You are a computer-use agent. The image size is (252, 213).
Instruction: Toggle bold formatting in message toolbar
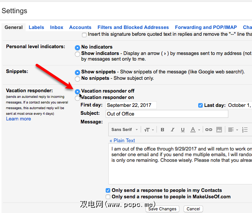pyautogui.click(x=162, y=129)
